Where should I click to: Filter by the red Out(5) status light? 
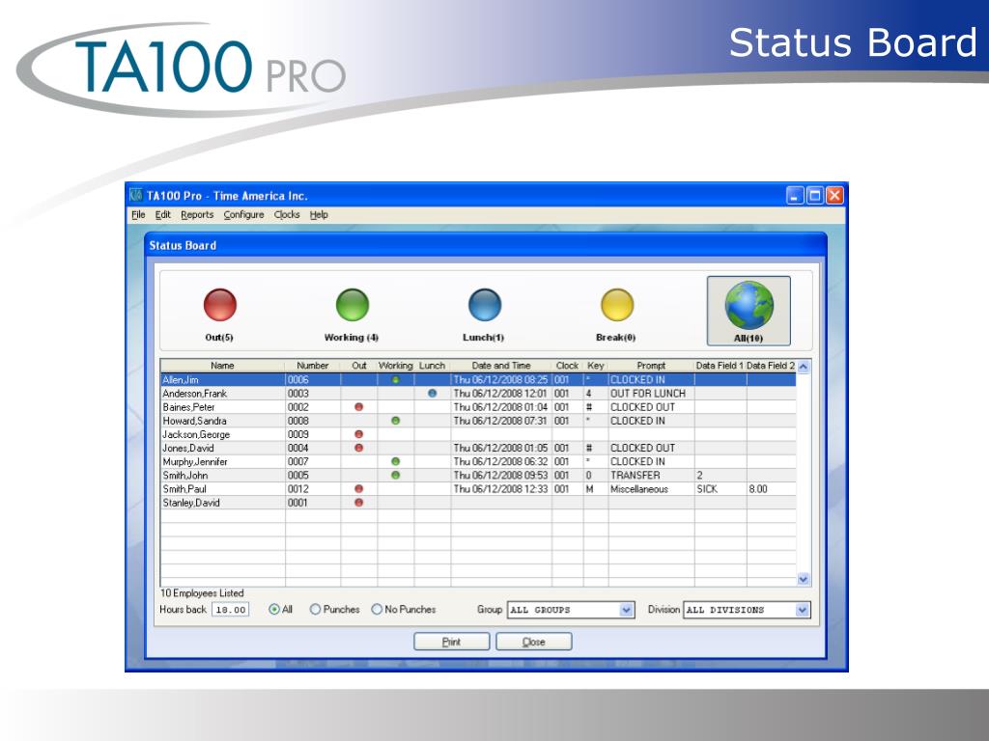(219, 306)
